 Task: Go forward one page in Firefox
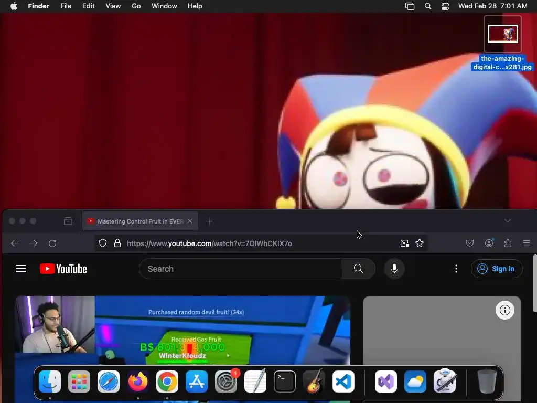34,243
